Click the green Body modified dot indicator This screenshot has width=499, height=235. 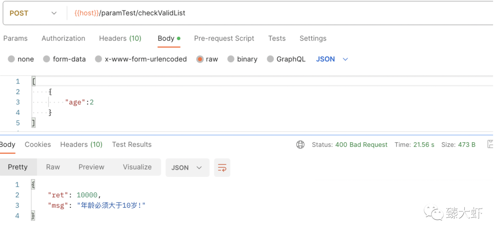(178, 38)
